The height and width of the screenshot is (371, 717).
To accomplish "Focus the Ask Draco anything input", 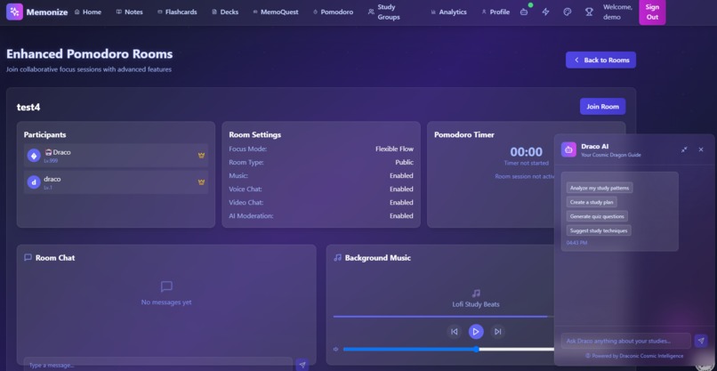I will [x=626, y=341].
